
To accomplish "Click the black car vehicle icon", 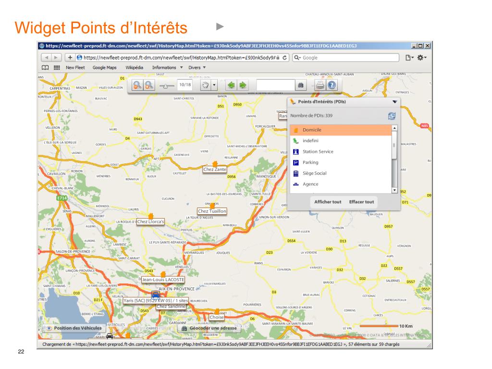I will point(110,336).
